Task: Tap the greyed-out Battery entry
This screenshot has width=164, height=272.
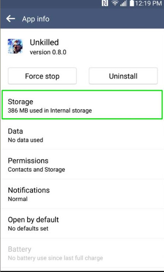Action: 82,253
